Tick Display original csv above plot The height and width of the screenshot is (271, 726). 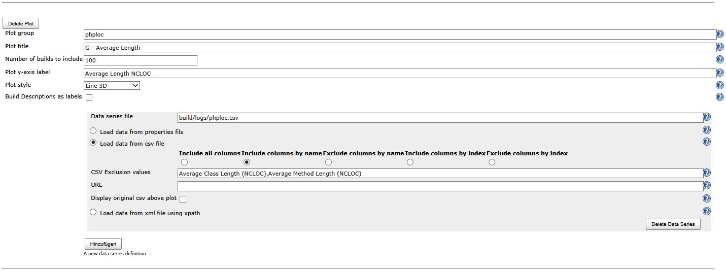[183, 199]
